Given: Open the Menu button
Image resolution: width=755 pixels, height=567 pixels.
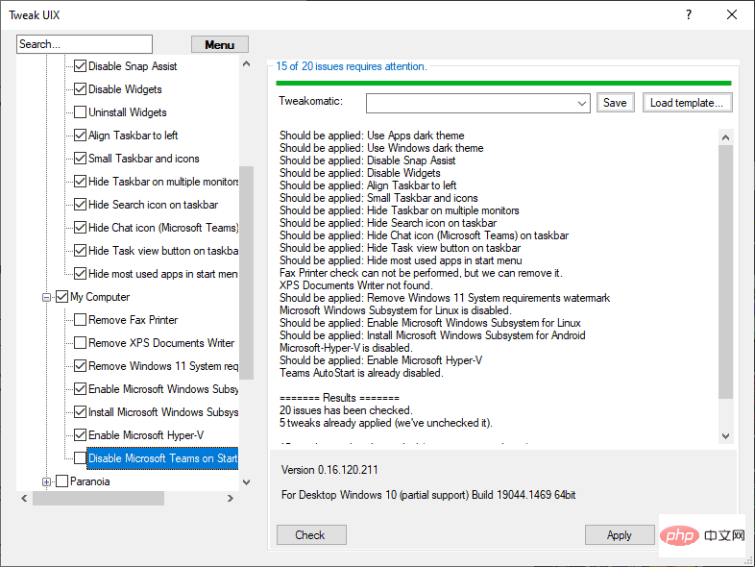Looking at the screenshot, I should 220,44.
